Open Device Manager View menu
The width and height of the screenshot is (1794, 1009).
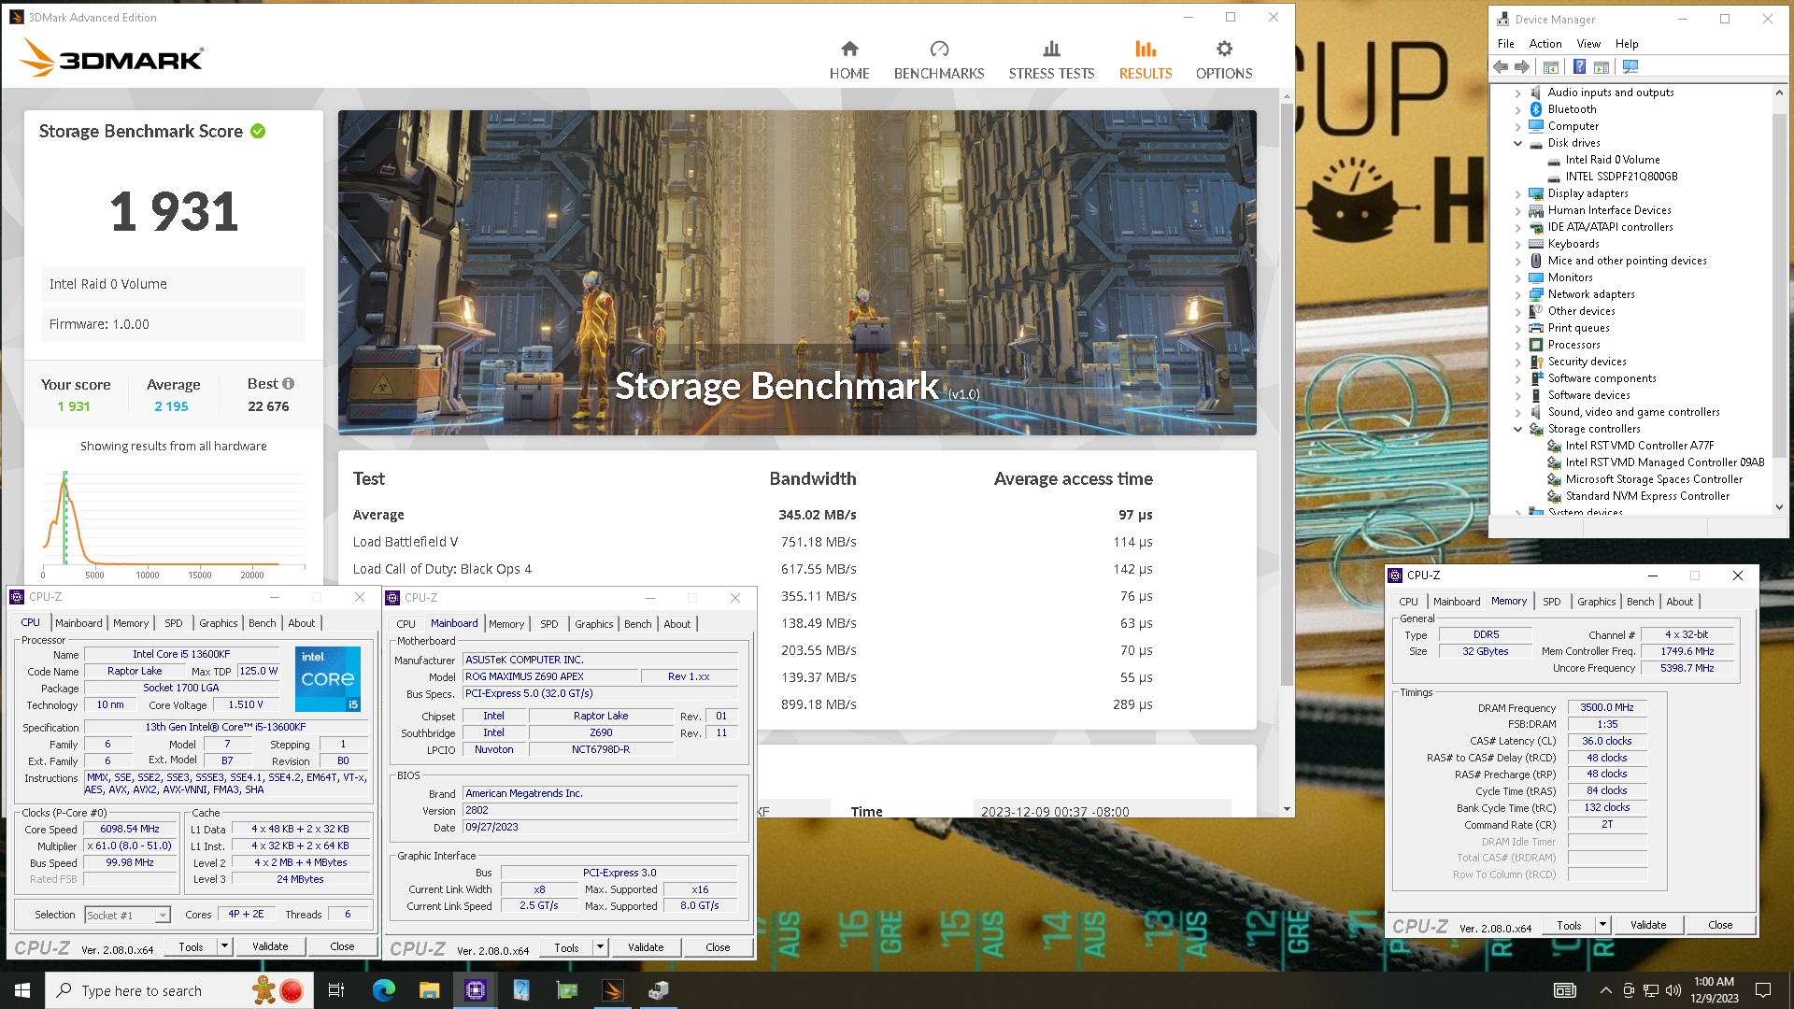[x=1588, y=44]
